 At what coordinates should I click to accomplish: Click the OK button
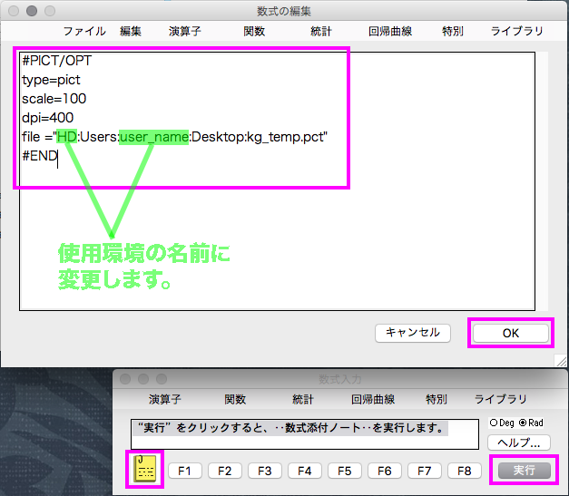[511, 333]
